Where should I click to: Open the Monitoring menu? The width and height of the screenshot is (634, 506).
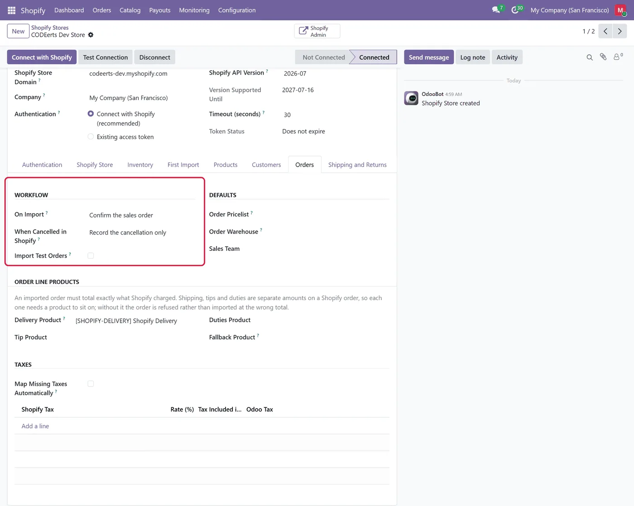point(194,10)
